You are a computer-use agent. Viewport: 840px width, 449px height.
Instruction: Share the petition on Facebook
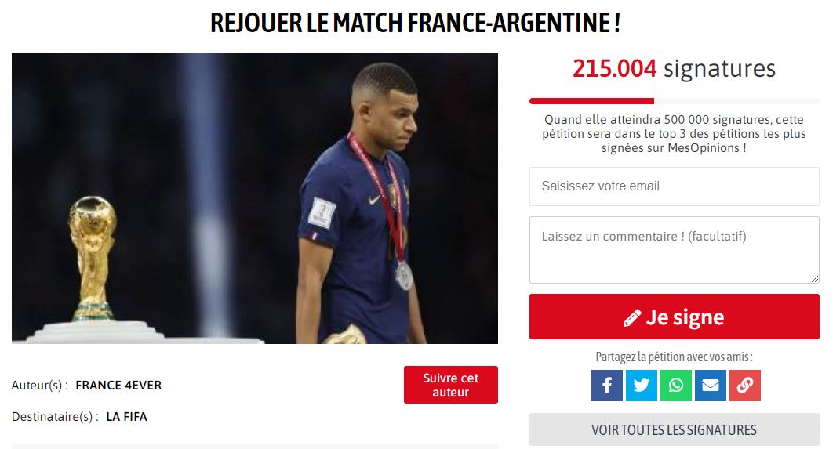[x=606, y=386]
